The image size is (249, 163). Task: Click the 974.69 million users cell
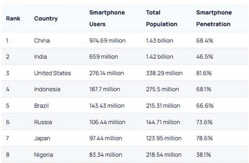pos(107,41)
